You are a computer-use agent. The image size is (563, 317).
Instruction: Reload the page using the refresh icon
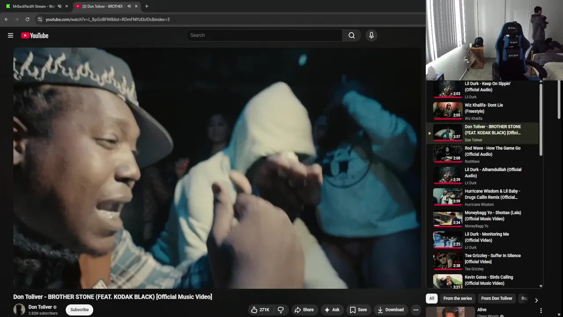27,19
